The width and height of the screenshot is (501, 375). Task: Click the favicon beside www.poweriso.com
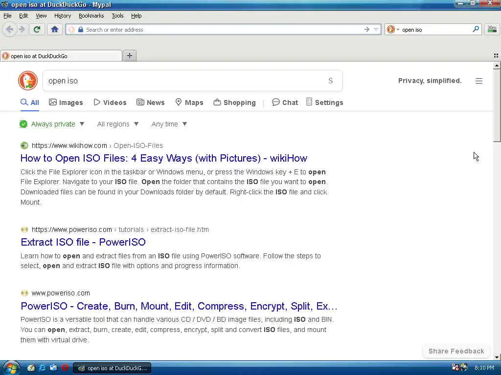coord(24,293)
